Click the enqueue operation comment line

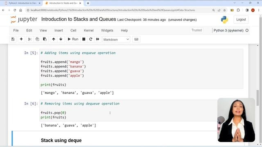point(78,53)
